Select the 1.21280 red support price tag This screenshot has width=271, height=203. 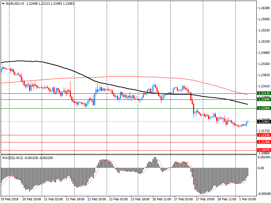(x=264, y=142)
